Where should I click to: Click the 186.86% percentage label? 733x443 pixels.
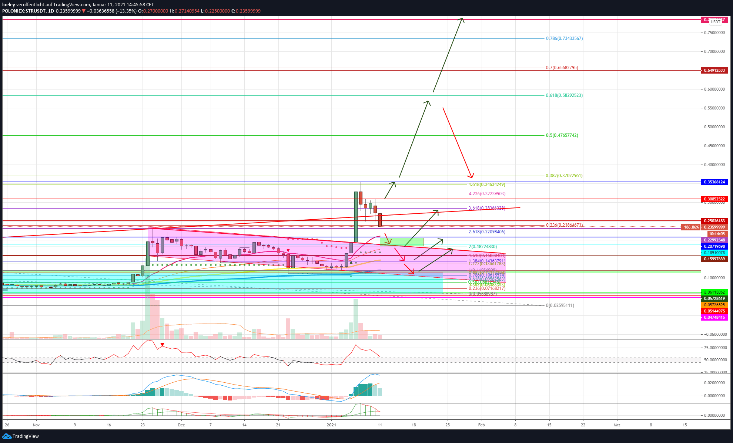point(691,227)
